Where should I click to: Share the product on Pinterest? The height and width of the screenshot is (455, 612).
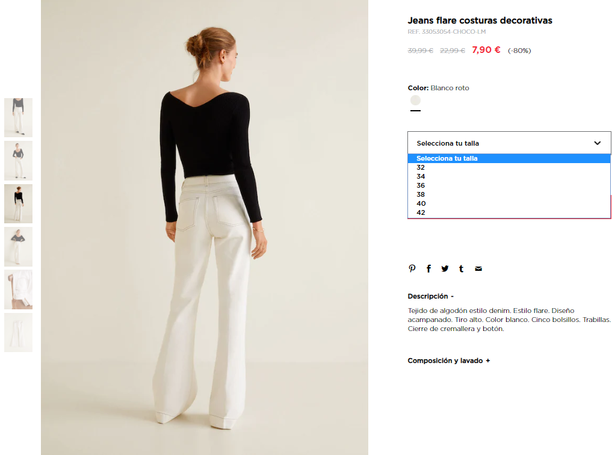412,268
